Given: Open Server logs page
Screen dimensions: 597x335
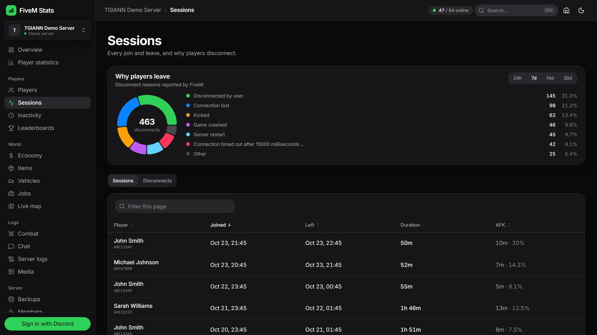Looking at the screenshot, I should click(48, 259).
